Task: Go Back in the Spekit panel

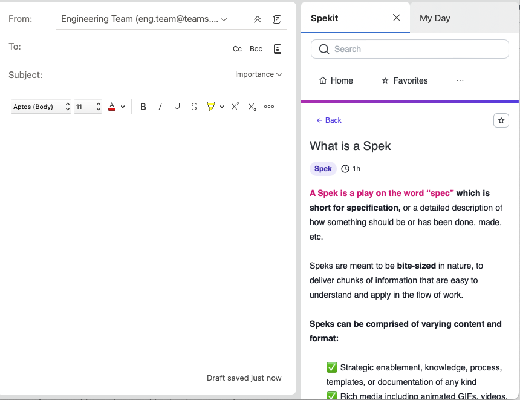Action: point(329,120)
